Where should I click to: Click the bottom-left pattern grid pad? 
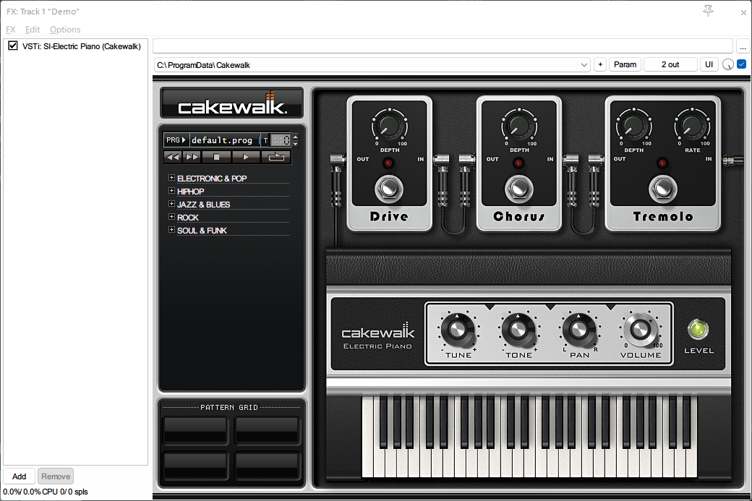point(196,465)
